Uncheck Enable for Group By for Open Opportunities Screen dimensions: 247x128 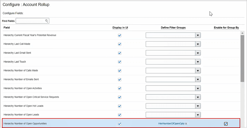tap(226, 124)
